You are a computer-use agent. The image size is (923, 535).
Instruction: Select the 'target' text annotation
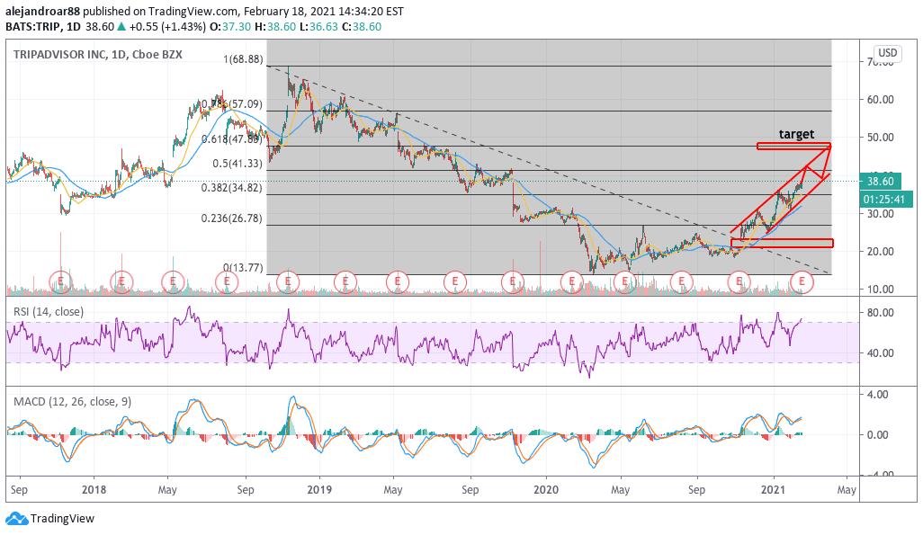coord(796,134)
